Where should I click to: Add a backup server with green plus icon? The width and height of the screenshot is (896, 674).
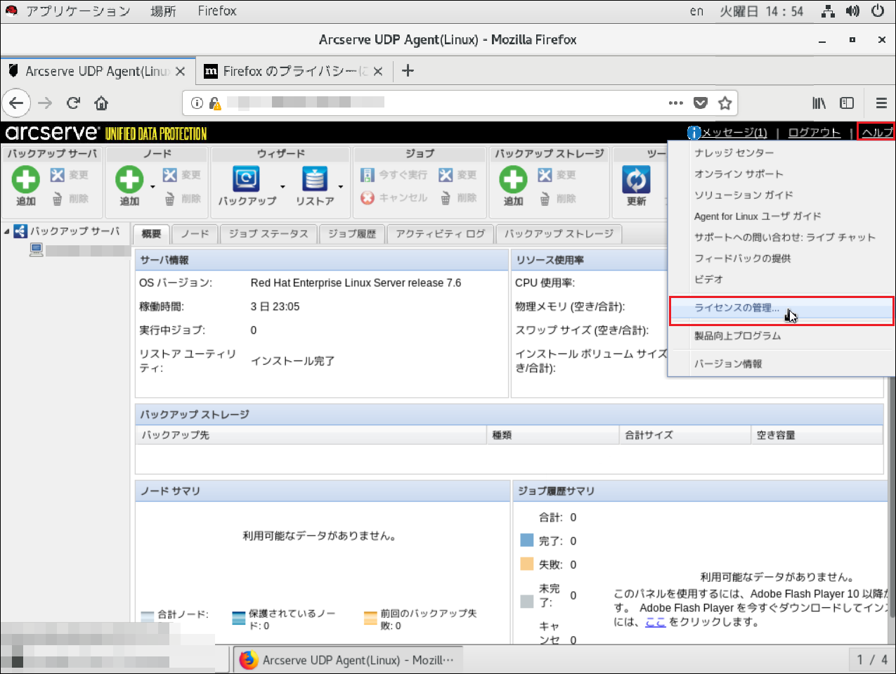tap(26, 180)
